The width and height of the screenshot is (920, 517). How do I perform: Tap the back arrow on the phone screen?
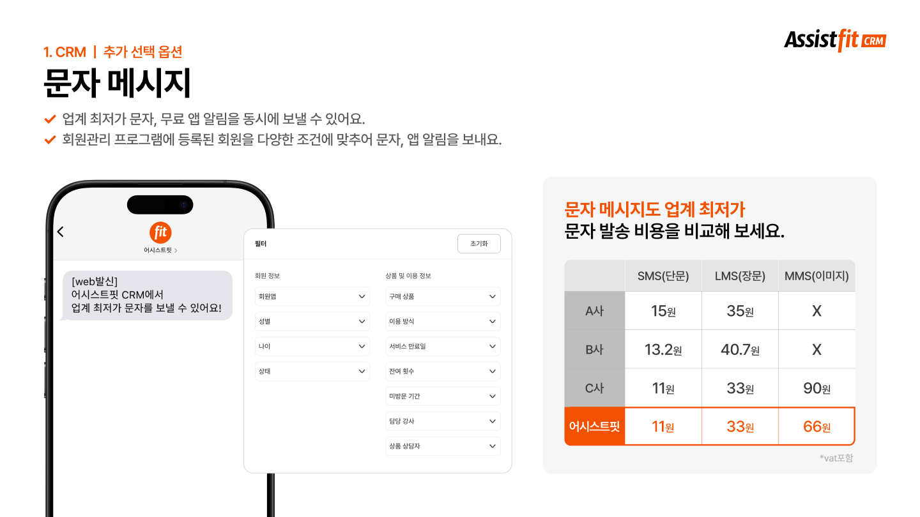(x=61, y=232)
